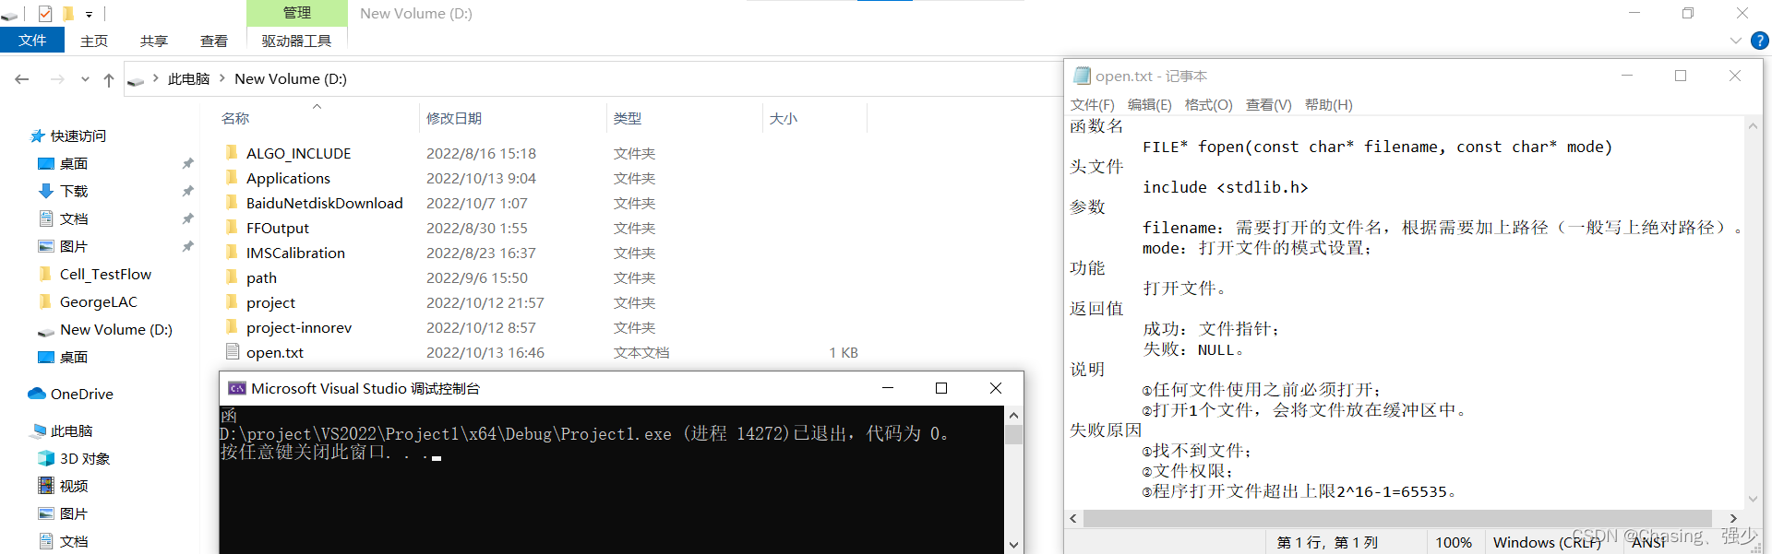Click the Notepad app icon in title bar
The width and height of the screenshot is (1772, 554).
click(x=1082, y=76)
